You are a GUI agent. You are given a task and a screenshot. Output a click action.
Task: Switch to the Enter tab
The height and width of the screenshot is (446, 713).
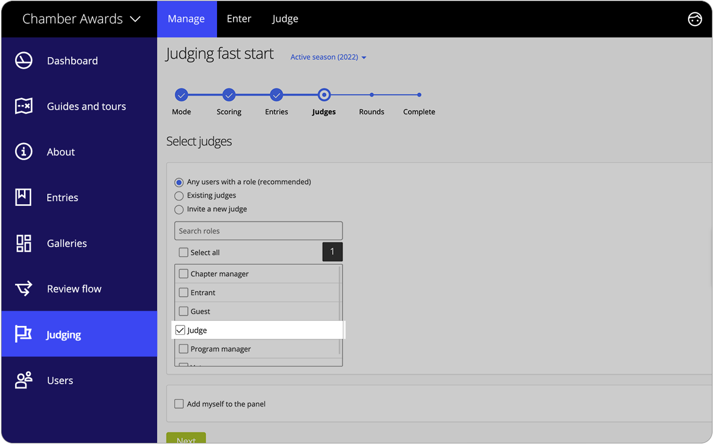tap(239, 19)
